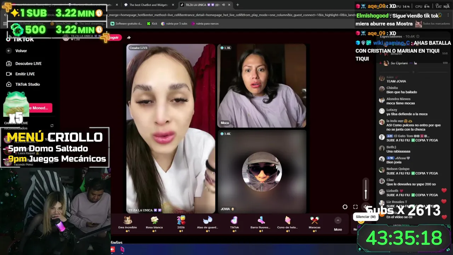The image size is (453, 255).
Task: Open TikTok Studio from the sidebar
Action: pyautogui.click(x=23, y=84)
